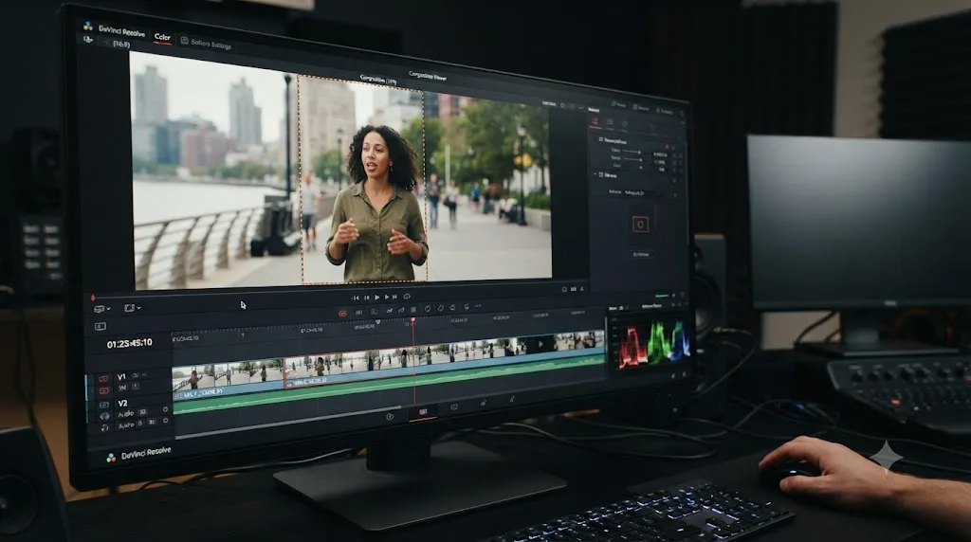The height and width of the screenshot is (542, 971).
Task: Open the second layout dropdown above the timecode
Action: [133, 308]
